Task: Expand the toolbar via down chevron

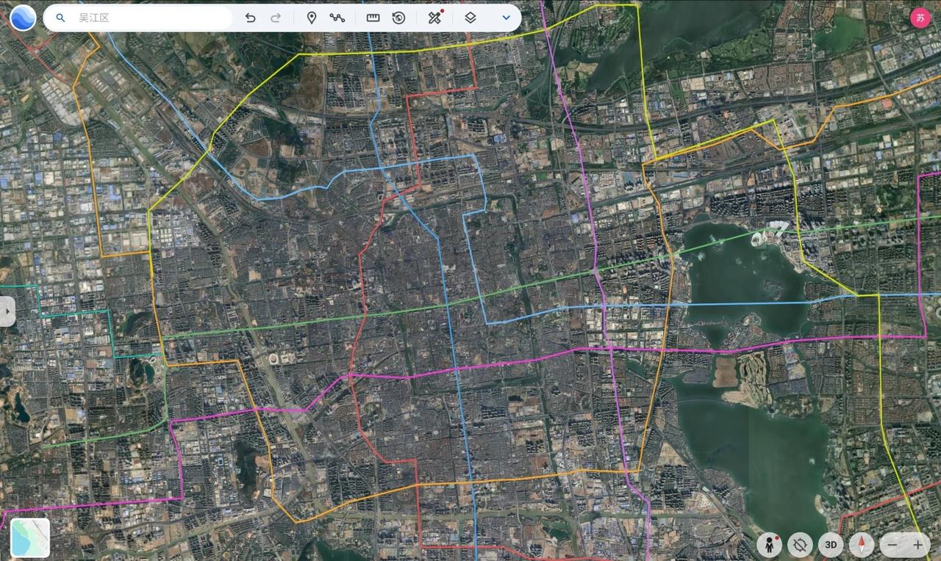Action: pos(506,17)
